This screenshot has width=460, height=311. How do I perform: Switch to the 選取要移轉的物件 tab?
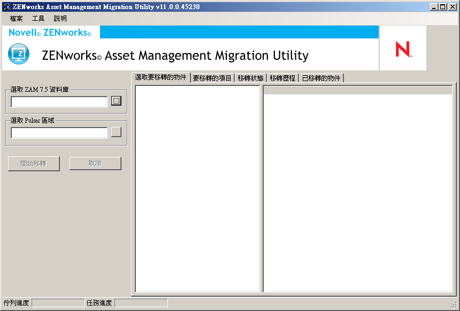click(161, 77)
